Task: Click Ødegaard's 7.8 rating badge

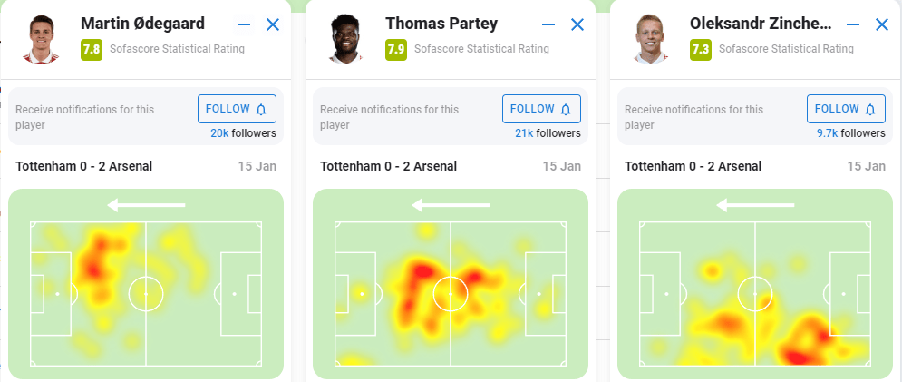Action: pos(91,49)
